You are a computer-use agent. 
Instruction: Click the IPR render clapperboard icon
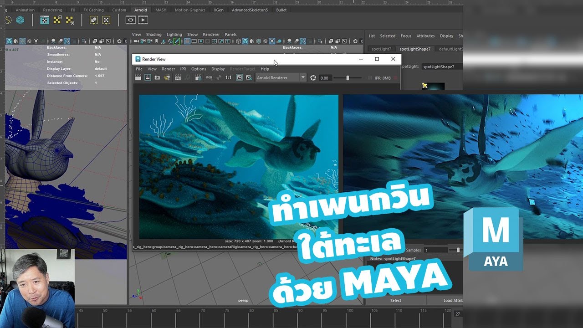(x=178, y=77)
